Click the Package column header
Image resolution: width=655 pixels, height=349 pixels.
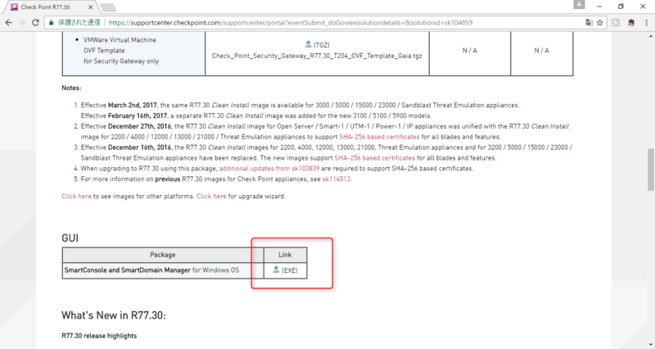point(162,255)
